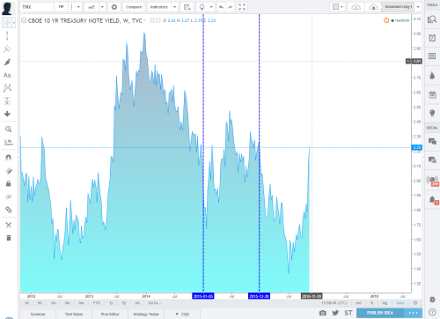Switch to the Pine Editor tab

pos(110,314)
